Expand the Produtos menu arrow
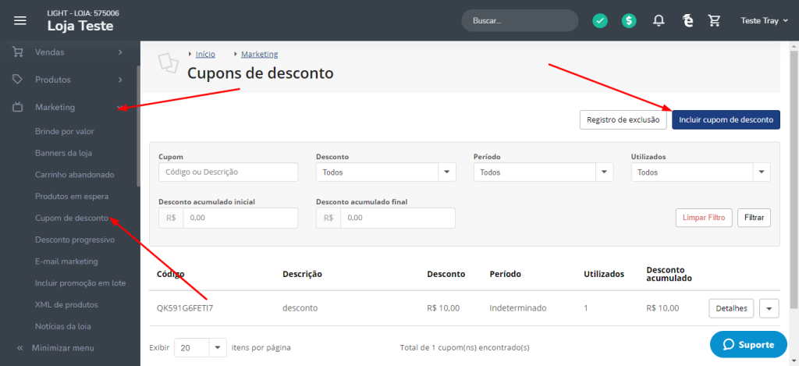This screenshot has width=799, height=366. coord(120,80)
